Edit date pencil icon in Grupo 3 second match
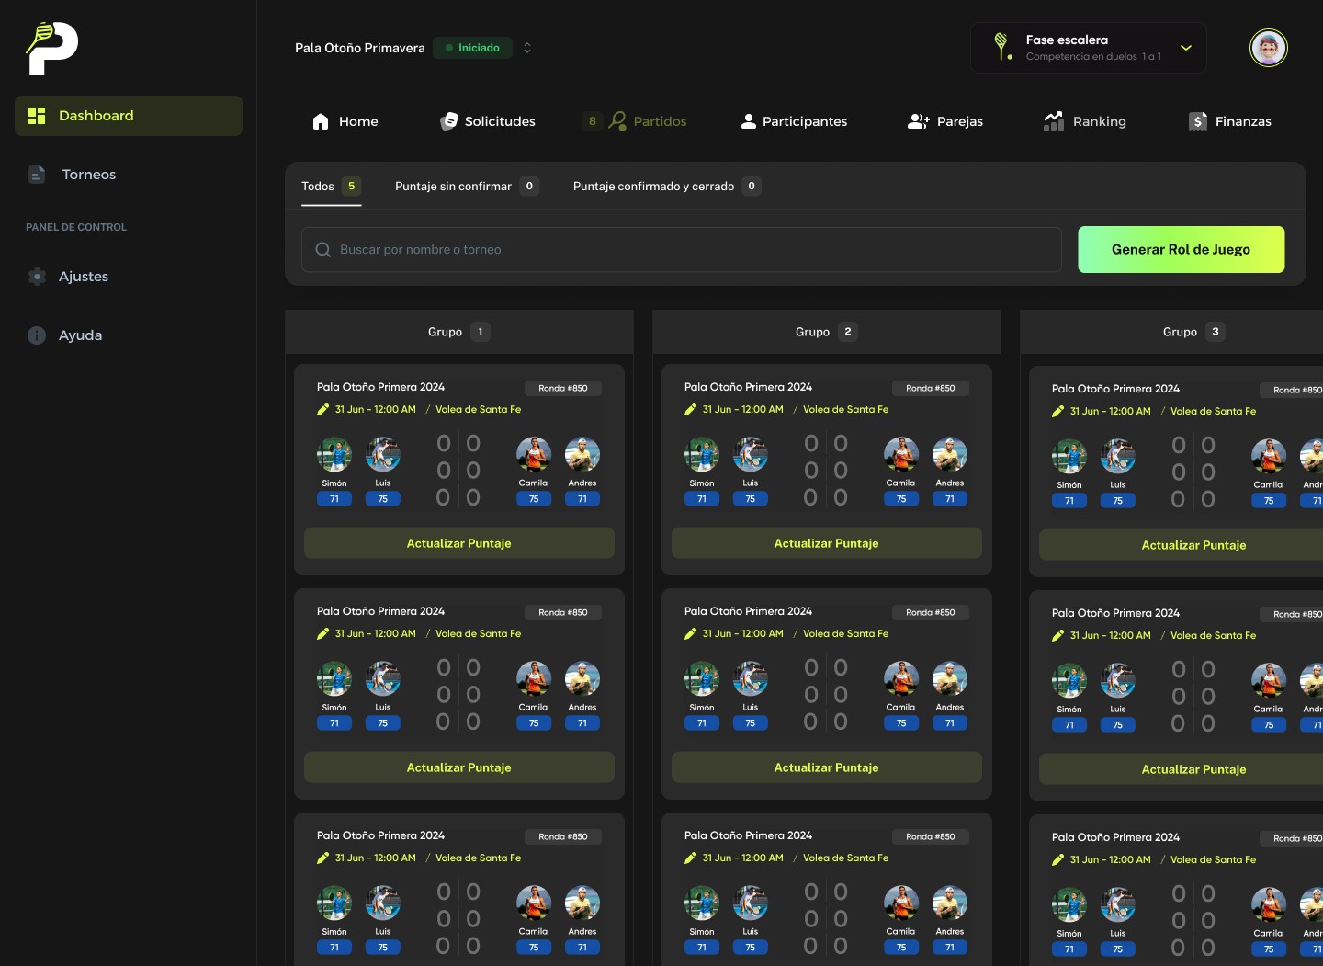This screenshot has width=1323, height=966. 1057,636
